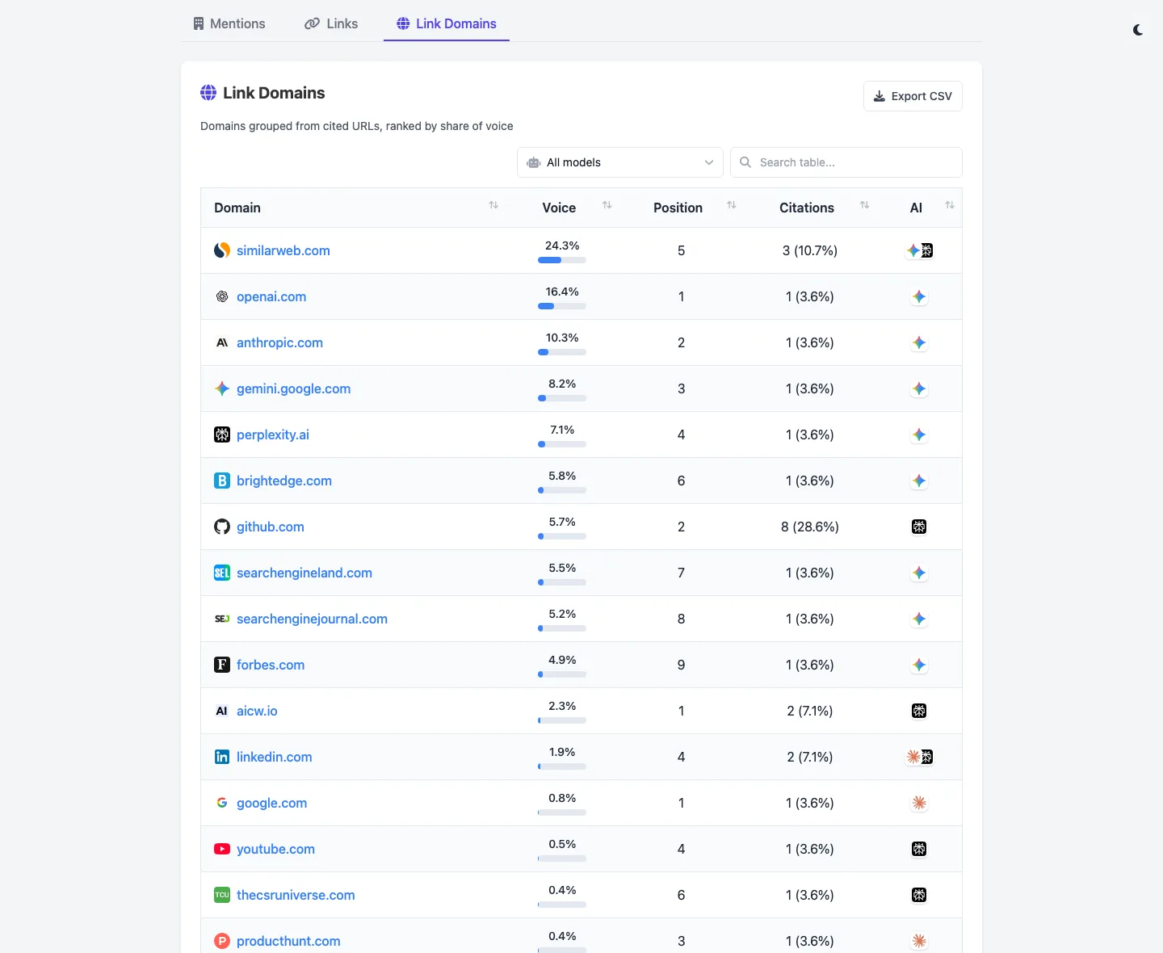Open brightedge.com domain link
Screen dimensions: 1163x953
pyautogui.click(x=284, y=481)
